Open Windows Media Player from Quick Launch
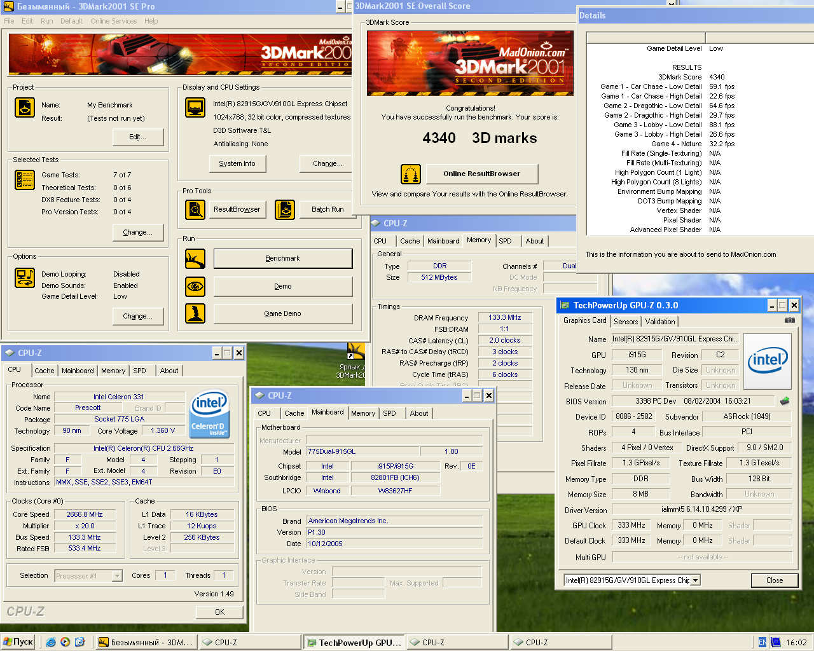Viewport: 814px width, 651px height. pos(65,642)
